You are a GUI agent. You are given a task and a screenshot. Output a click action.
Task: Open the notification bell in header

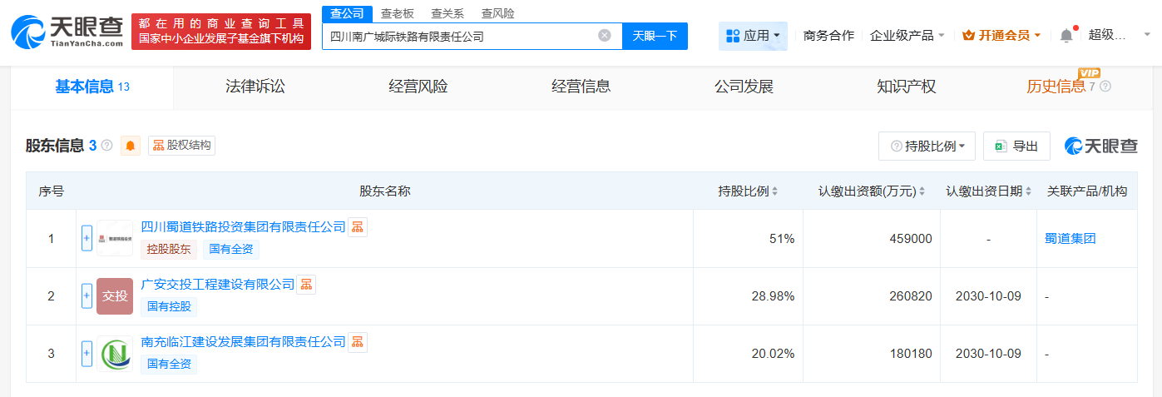(x=1066, y=35)
